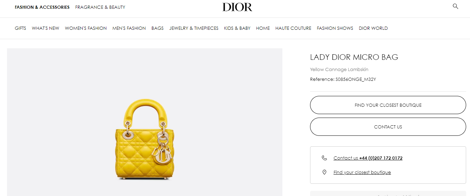Click Find Your Closest Boutique button
Screen dimensions: 470x196
click(388, 105)
